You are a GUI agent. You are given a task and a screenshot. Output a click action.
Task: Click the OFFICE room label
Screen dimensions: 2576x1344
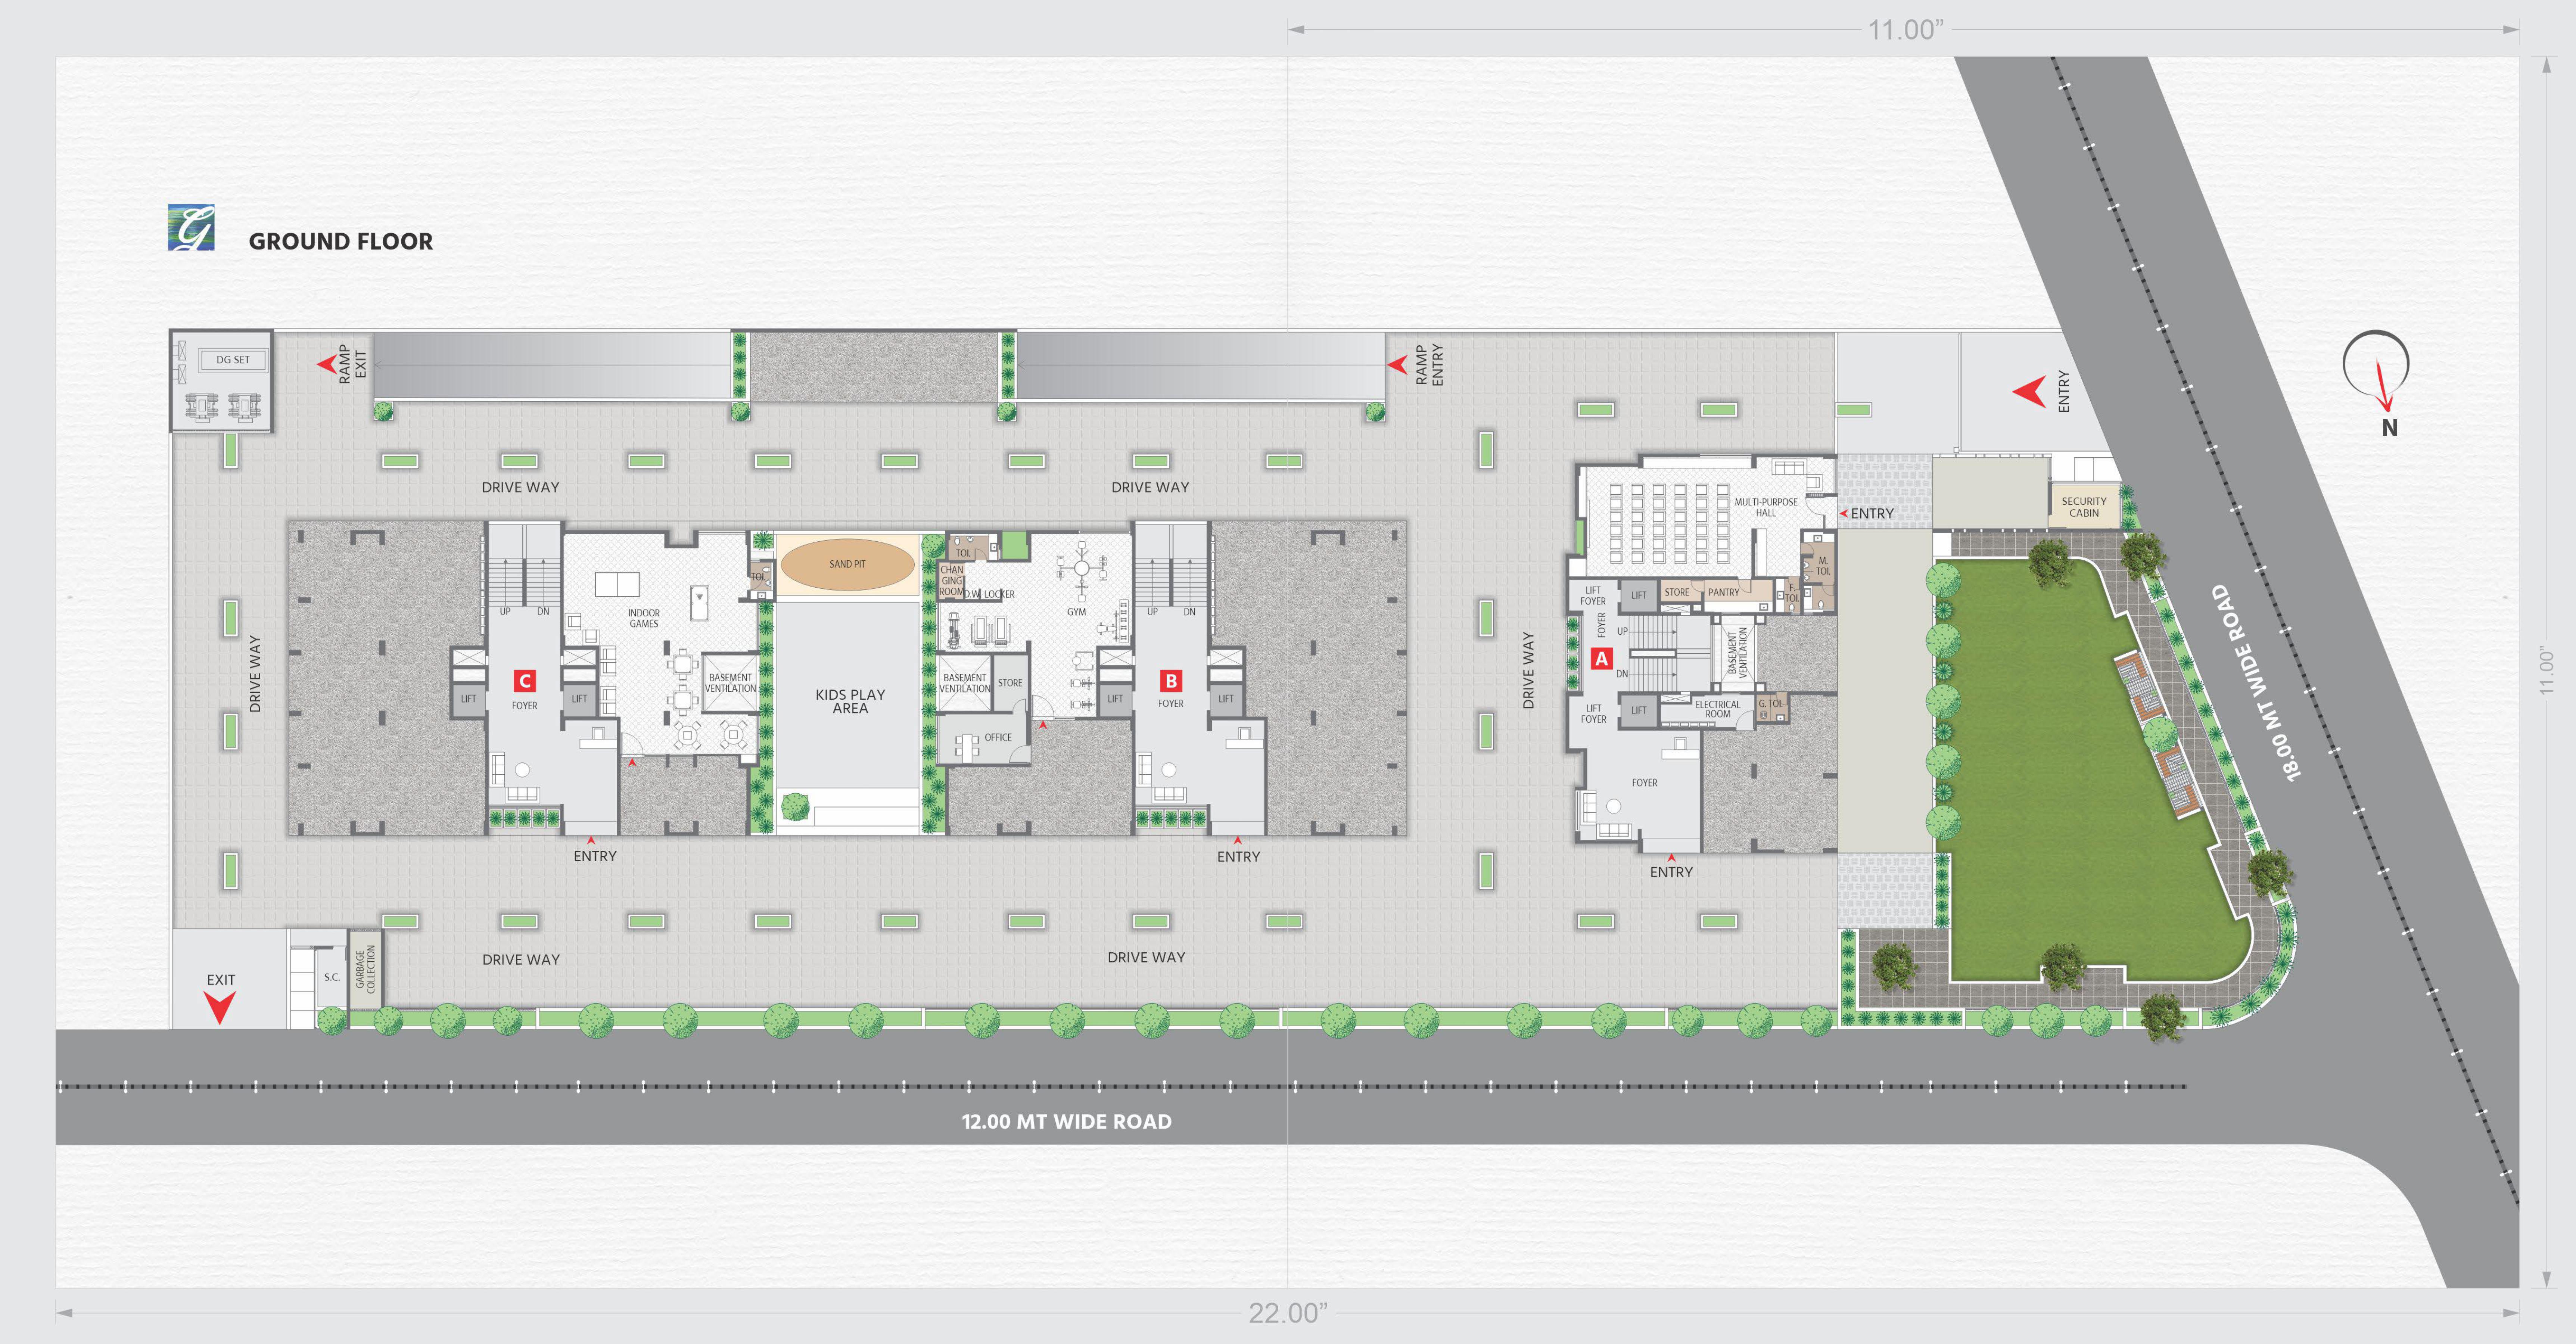998,738
